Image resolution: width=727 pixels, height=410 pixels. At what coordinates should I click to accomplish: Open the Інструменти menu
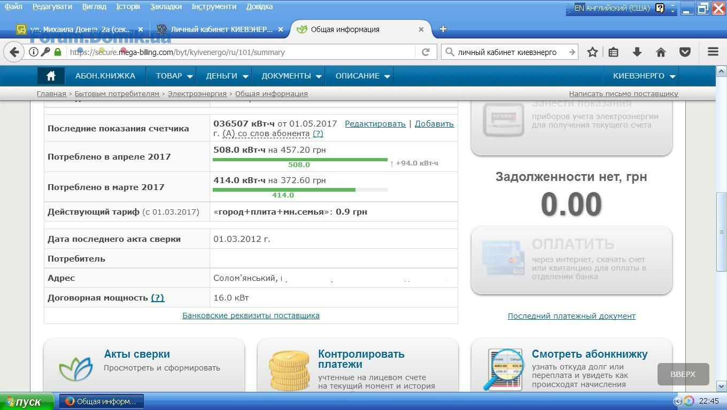[x=213, y=6]
